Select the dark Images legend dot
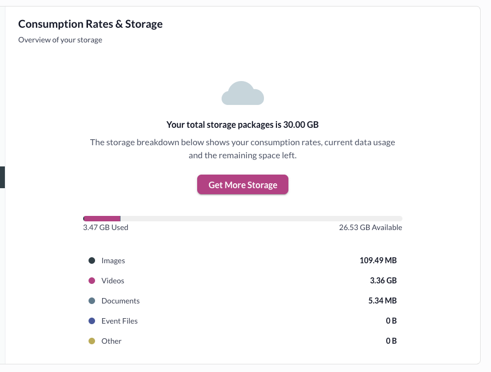 click(92, 261)
